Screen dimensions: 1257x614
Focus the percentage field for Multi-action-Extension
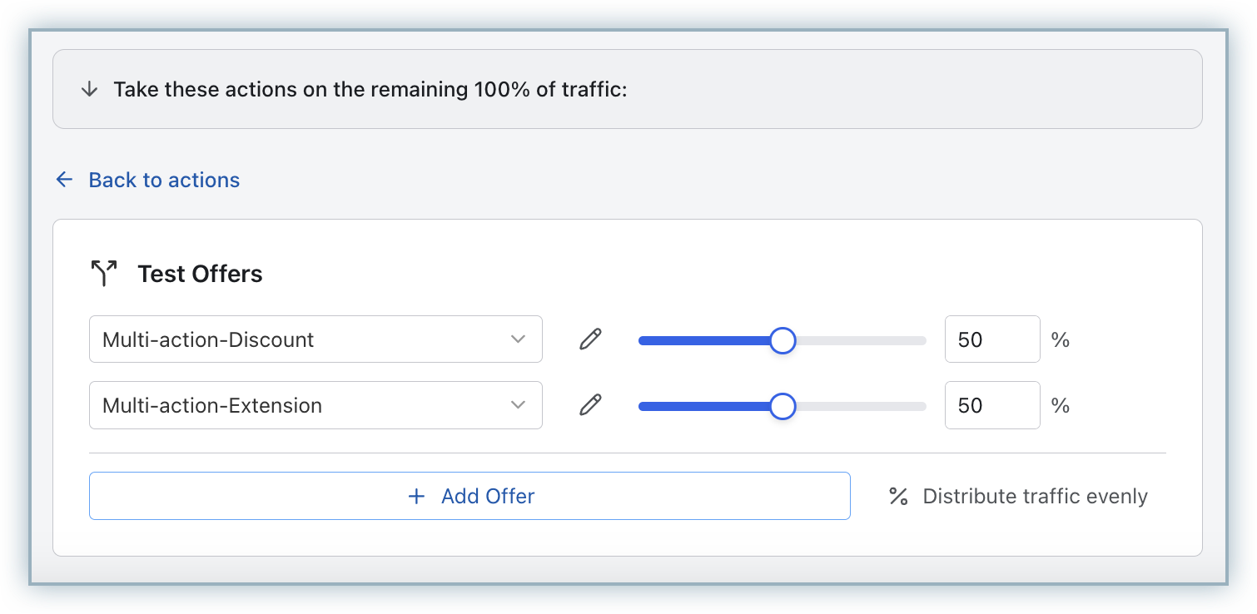click(991, 405)
